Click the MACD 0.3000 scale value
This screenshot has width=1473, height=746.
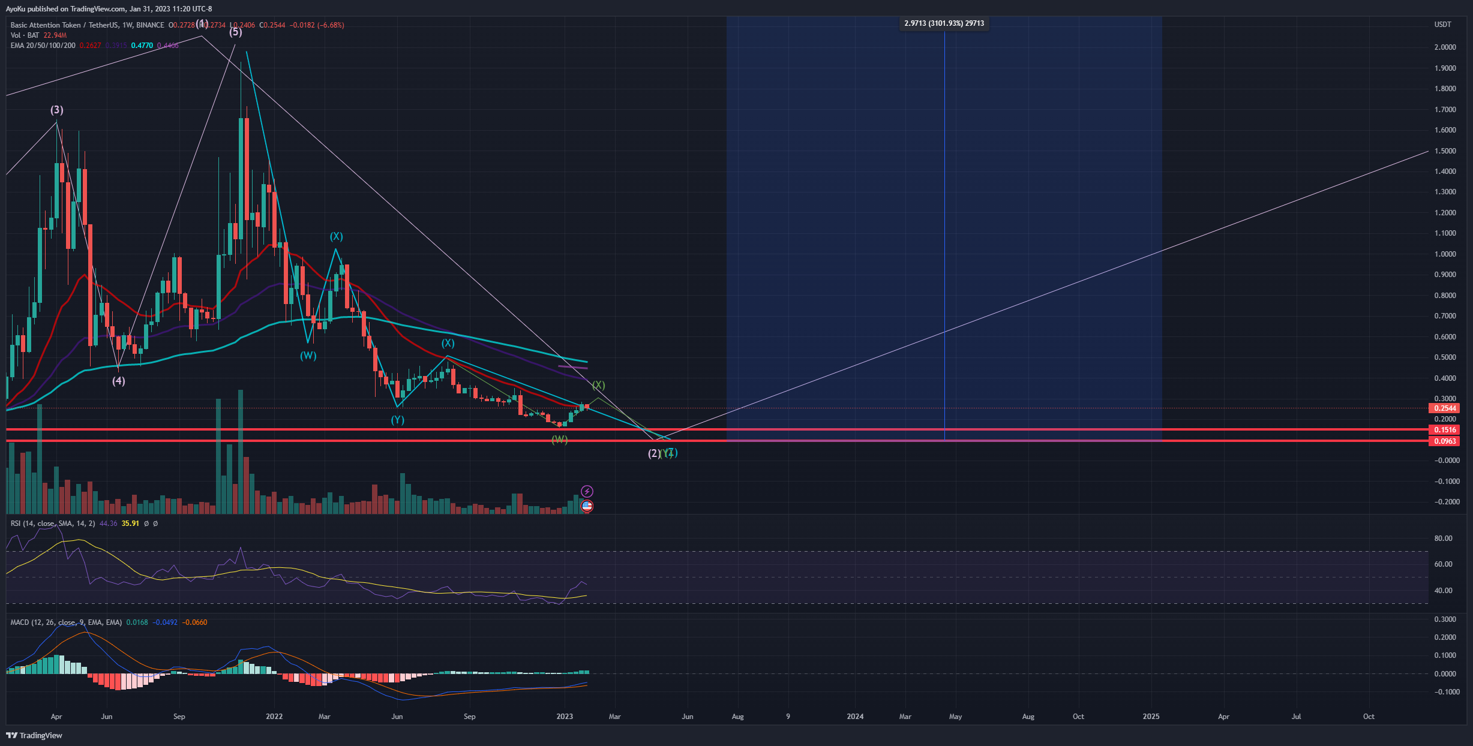pyautogui.click(x=1445, y=619)
